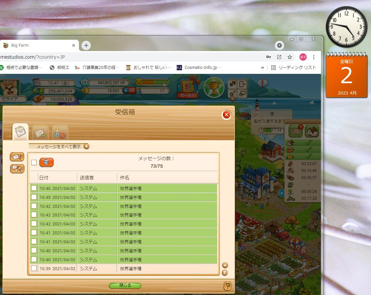Open the chat speech bubbles icon
The image size is (371, 295).
point(233,84)
